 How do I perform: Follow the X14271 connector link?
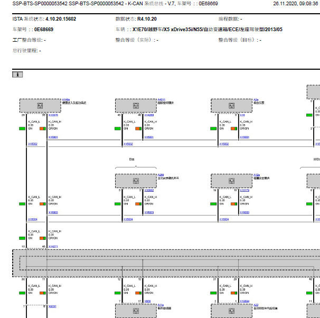[x=53, y=247]
